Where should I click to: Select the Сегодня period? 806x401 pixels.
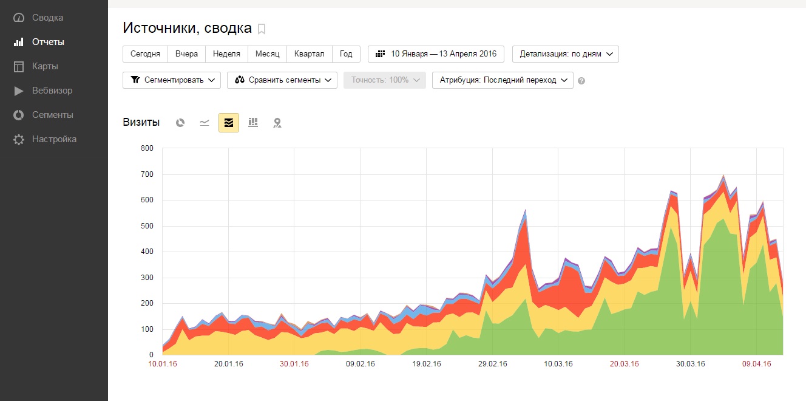coord(146,53)
